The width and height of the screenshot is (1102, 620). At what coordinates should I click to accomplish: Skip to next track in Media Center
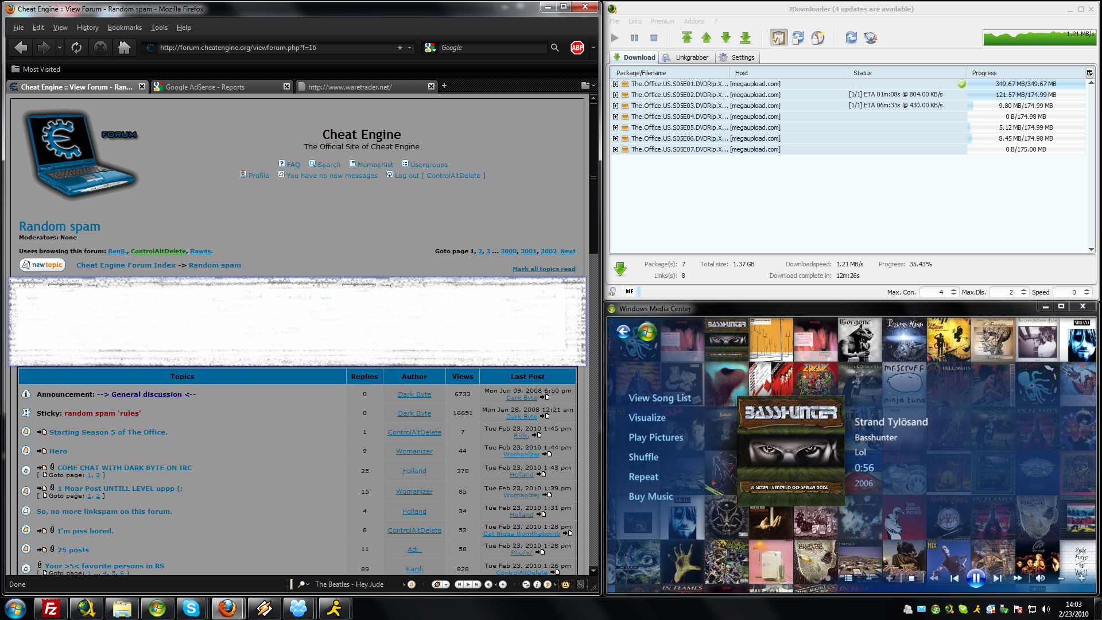coord(997,578)
